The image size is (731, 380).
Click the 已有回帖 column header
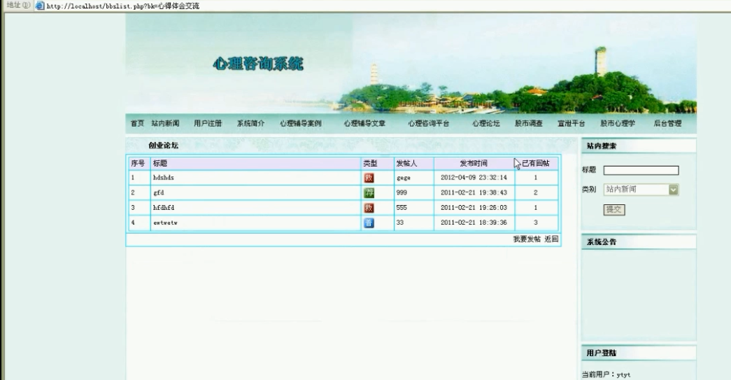(536, 163)
